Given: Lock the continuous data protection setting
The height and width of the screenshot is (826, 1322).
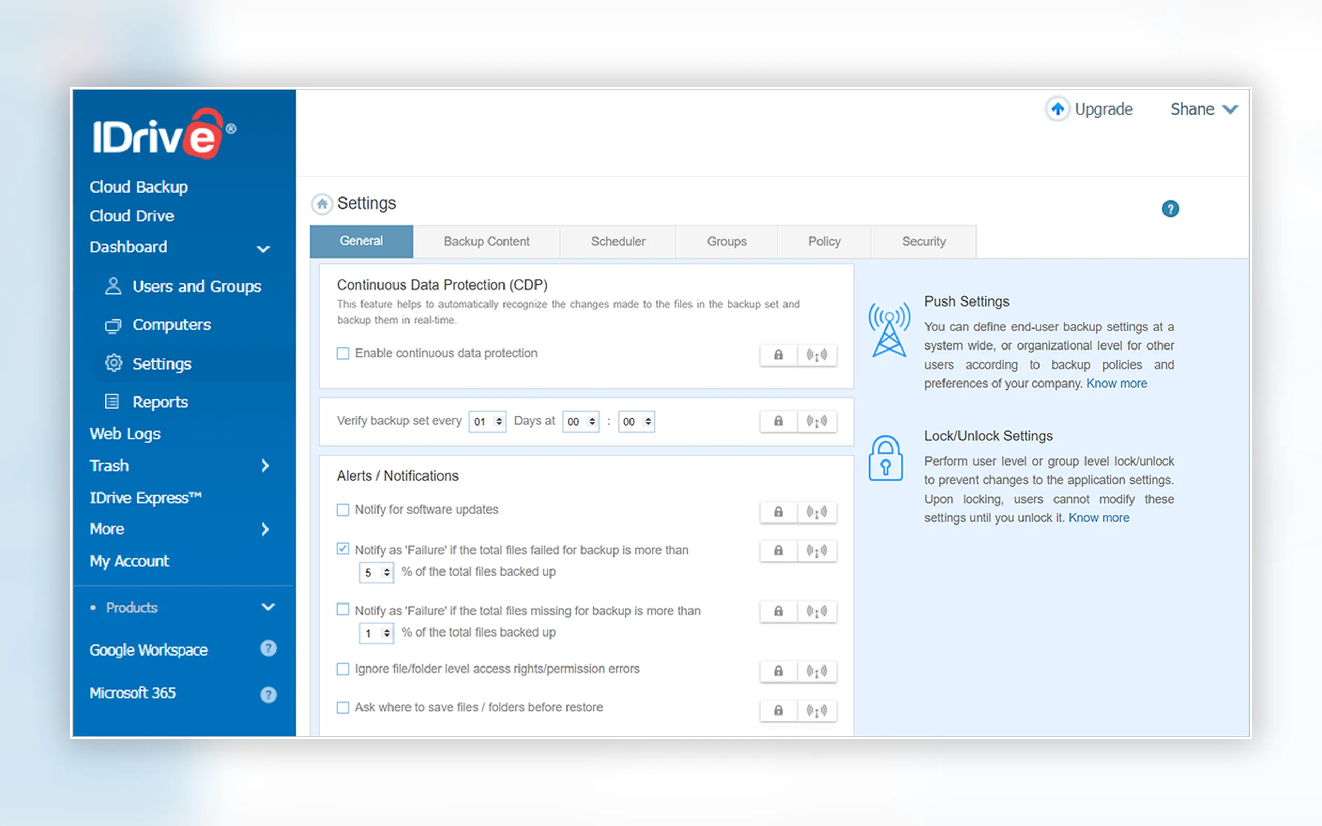Looking at the screenshot, I should 778,355.
